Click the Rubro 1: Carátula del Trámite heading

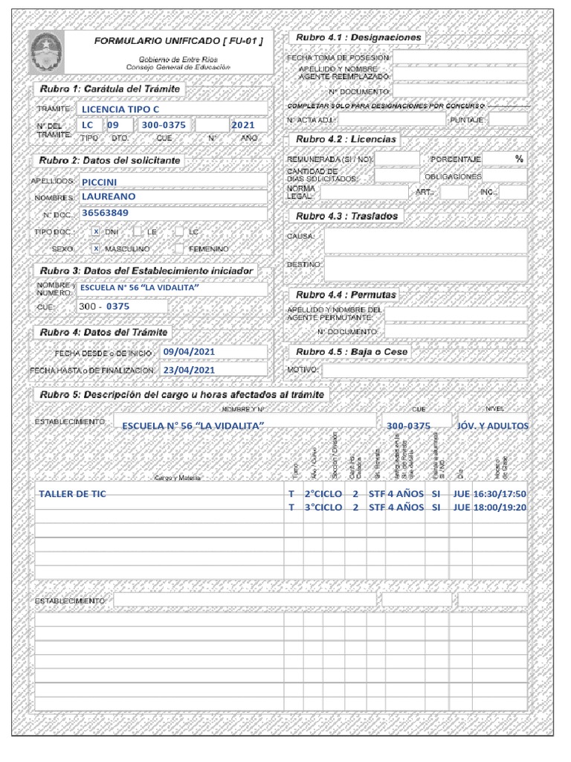110,89
